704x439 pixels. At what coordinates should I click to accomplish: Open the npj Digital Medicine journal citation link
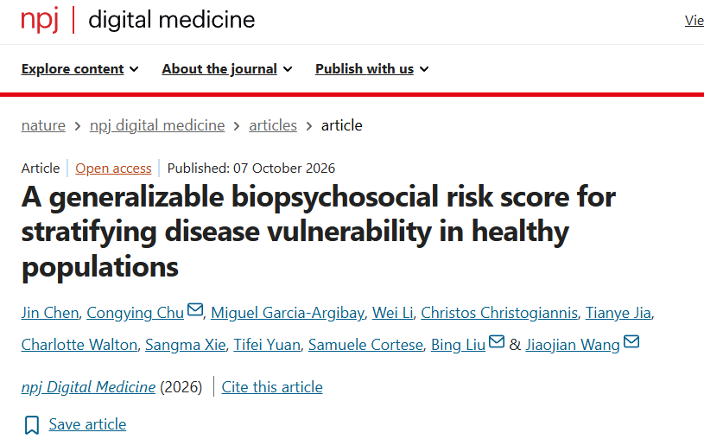[88, 387]
